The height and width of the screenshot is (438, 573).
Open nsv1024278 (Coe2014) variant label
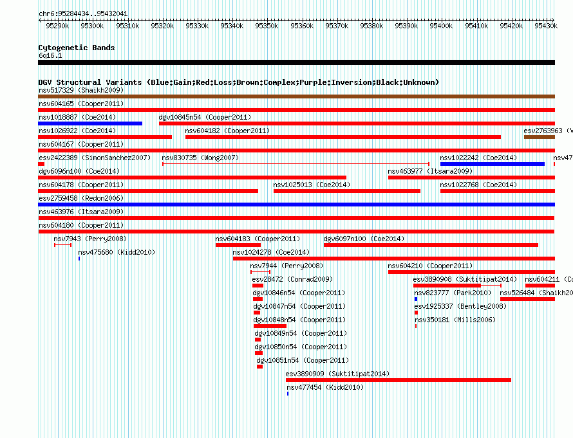(x=271, y=252)
